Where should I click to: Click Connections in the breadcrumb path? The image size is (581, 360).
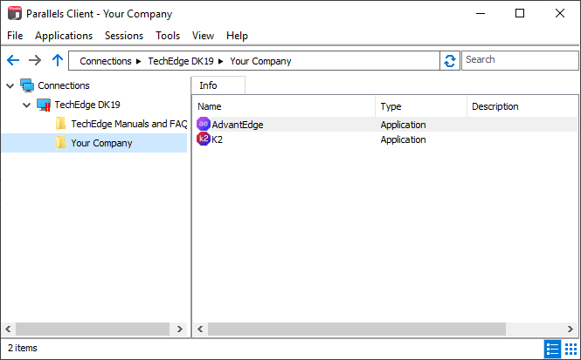pyautogui.click(x=106, y=61)
